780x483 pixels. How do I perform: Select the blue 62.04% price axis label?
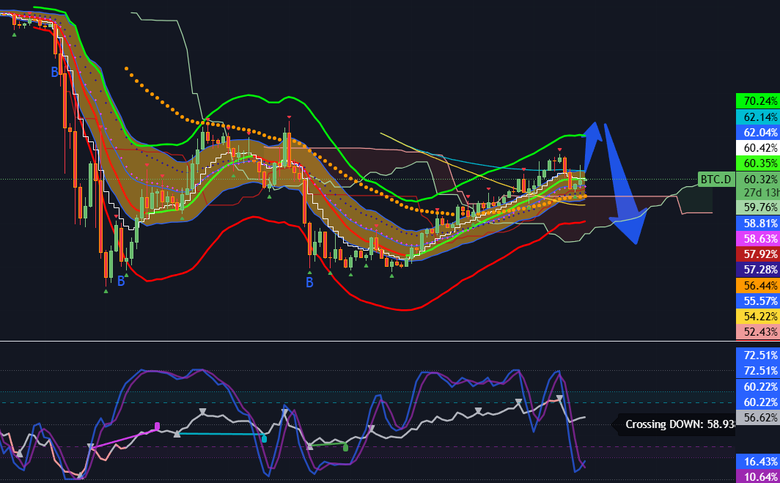pyautogui.click(x=757, y=133)
